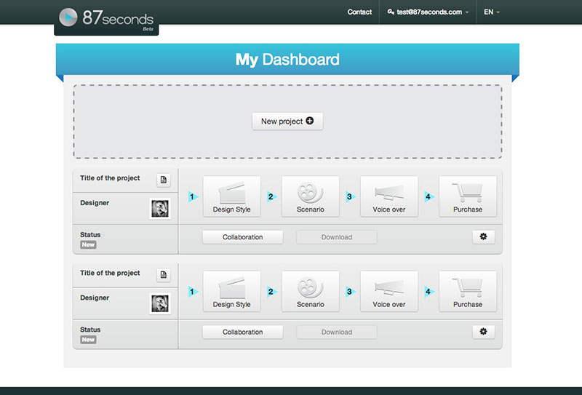Open the EN language dropdown

492,12
